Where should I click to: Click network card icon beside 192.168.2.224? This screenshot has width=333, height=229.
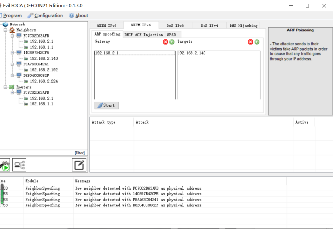pos(26,81)
